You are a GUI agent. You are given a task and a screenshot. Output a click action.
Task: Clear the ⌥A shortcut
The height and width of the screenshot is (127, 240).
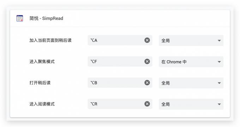[x=147, y=40]
